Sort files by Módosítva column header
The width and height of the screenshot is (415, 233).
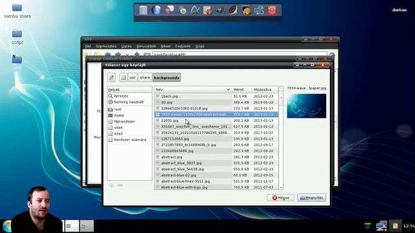[265, 89]
